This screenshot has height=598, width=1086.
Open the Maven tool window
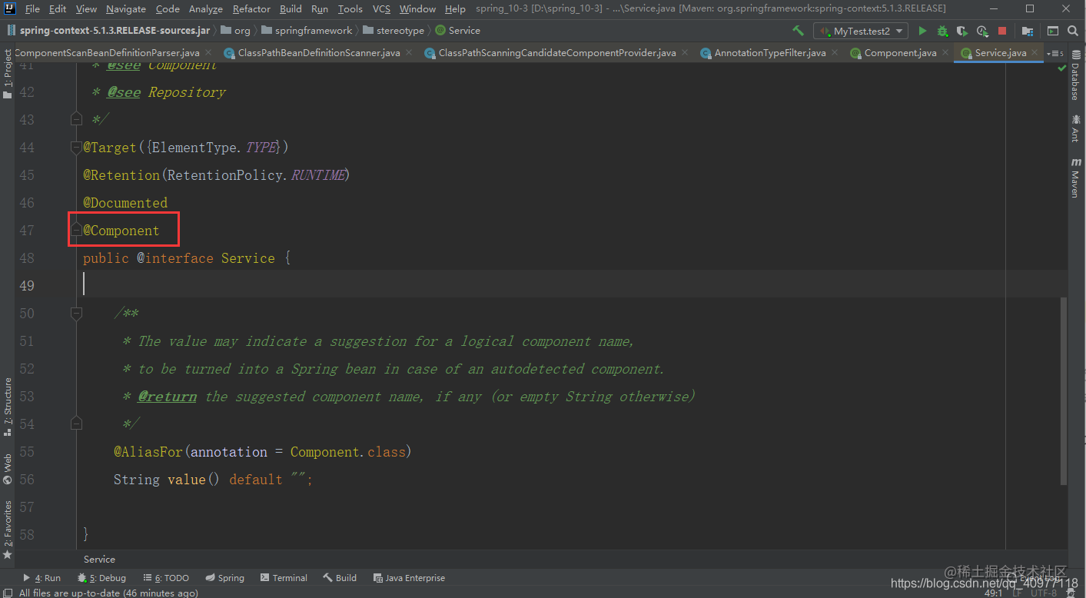click(1075, 178)
